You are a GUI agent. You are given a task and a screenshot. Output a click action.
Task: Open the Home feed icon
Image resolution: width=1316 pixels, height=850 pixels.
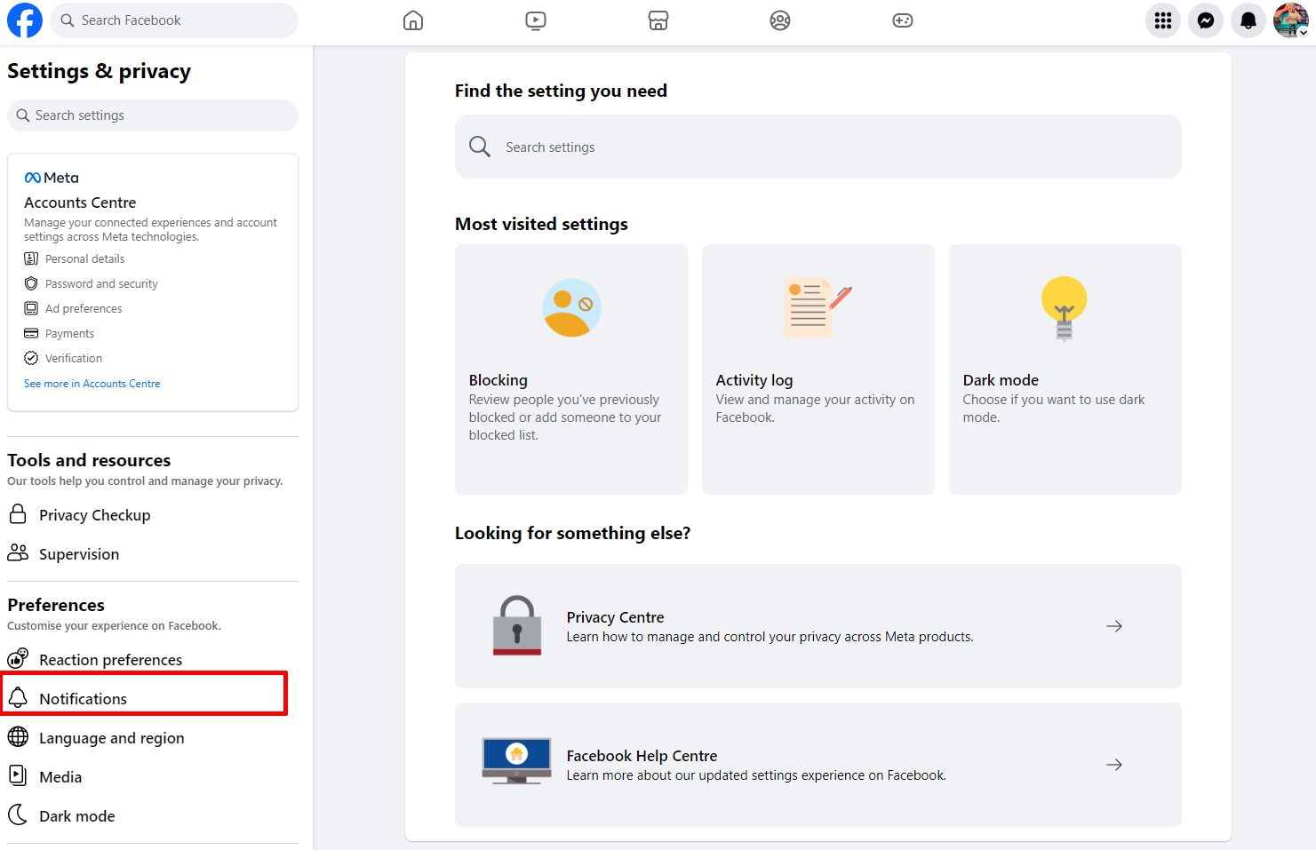(x=413, y=20)
